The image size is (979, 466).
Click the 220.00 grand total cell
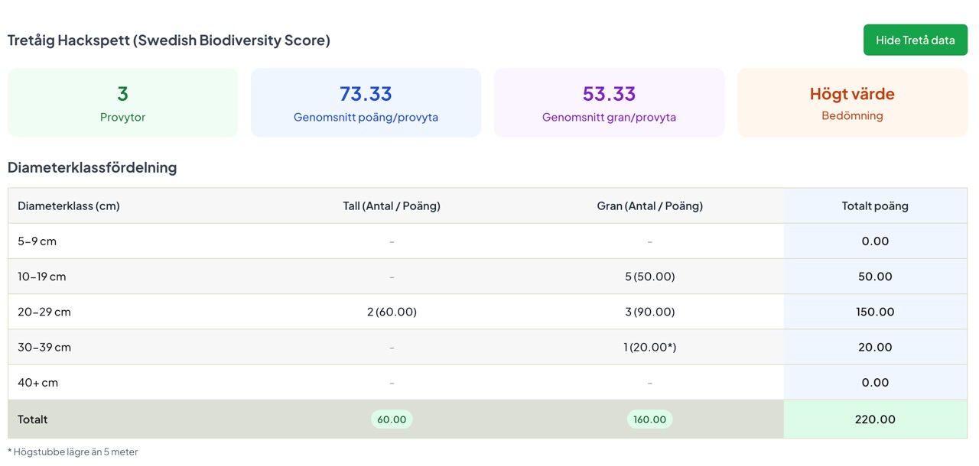[875, 419]
